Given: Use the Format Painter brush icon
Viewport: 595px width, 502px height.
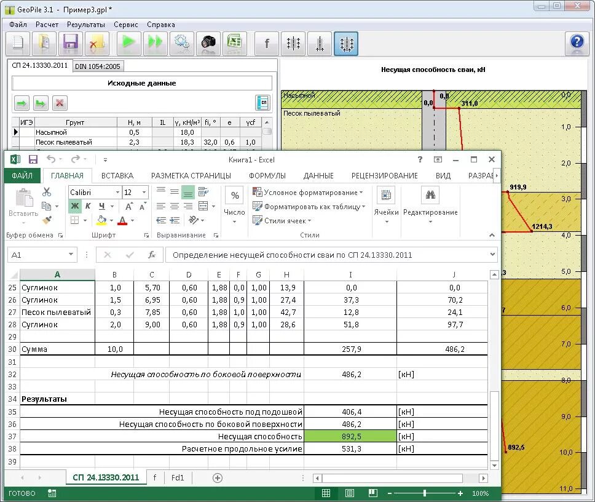Looking at the screenshot, I should [47, 220].
